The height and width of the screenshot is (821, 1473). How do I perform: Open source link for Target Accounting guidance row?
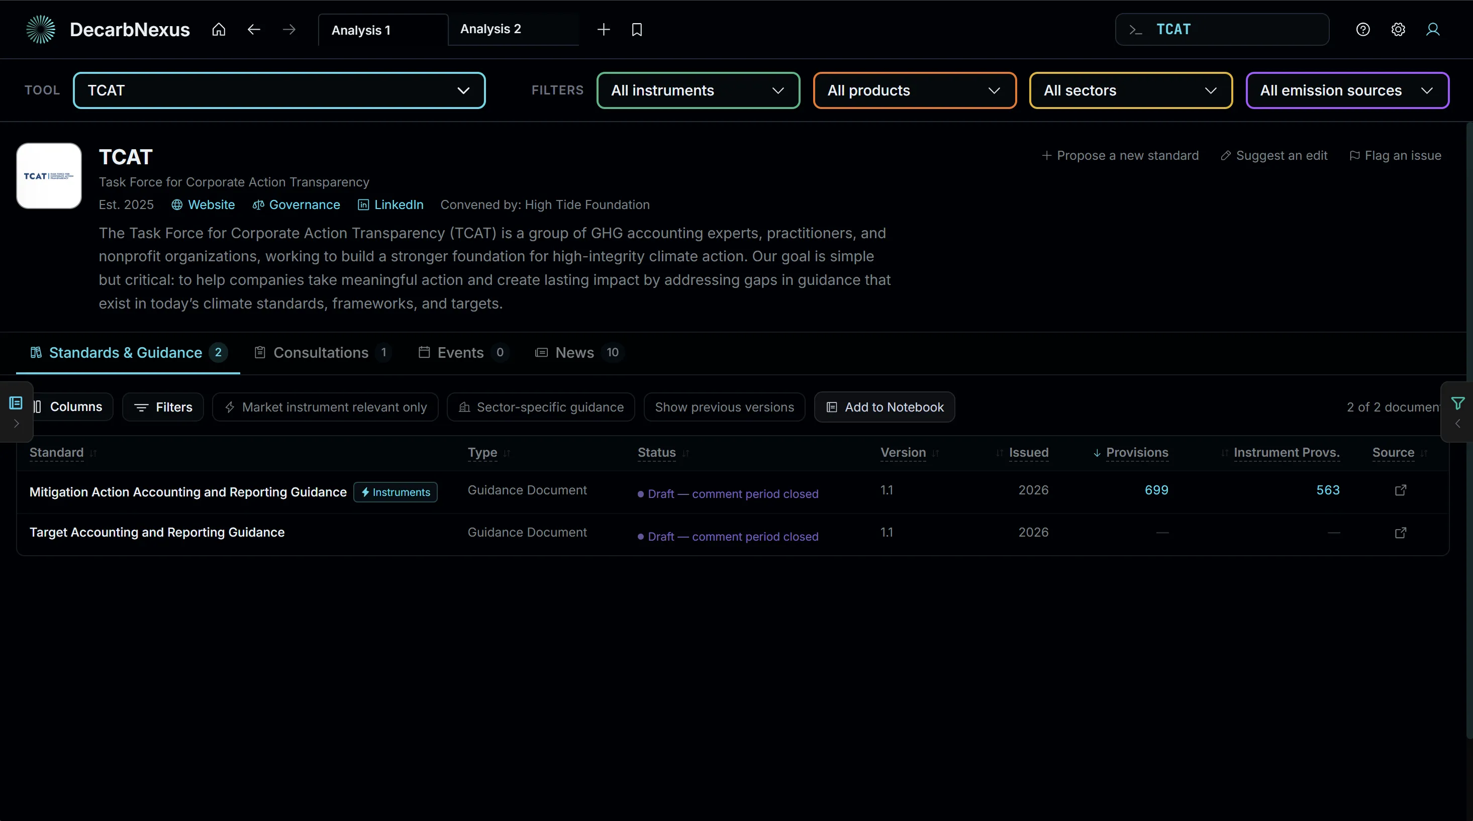tap(1400, 532)
